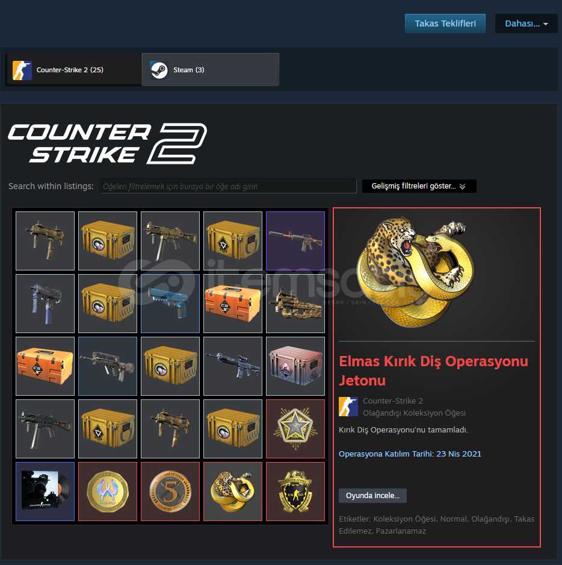562x565 pixels.
Task: Click the Steam logo icon in tab
Action: (x=159, y=70)
